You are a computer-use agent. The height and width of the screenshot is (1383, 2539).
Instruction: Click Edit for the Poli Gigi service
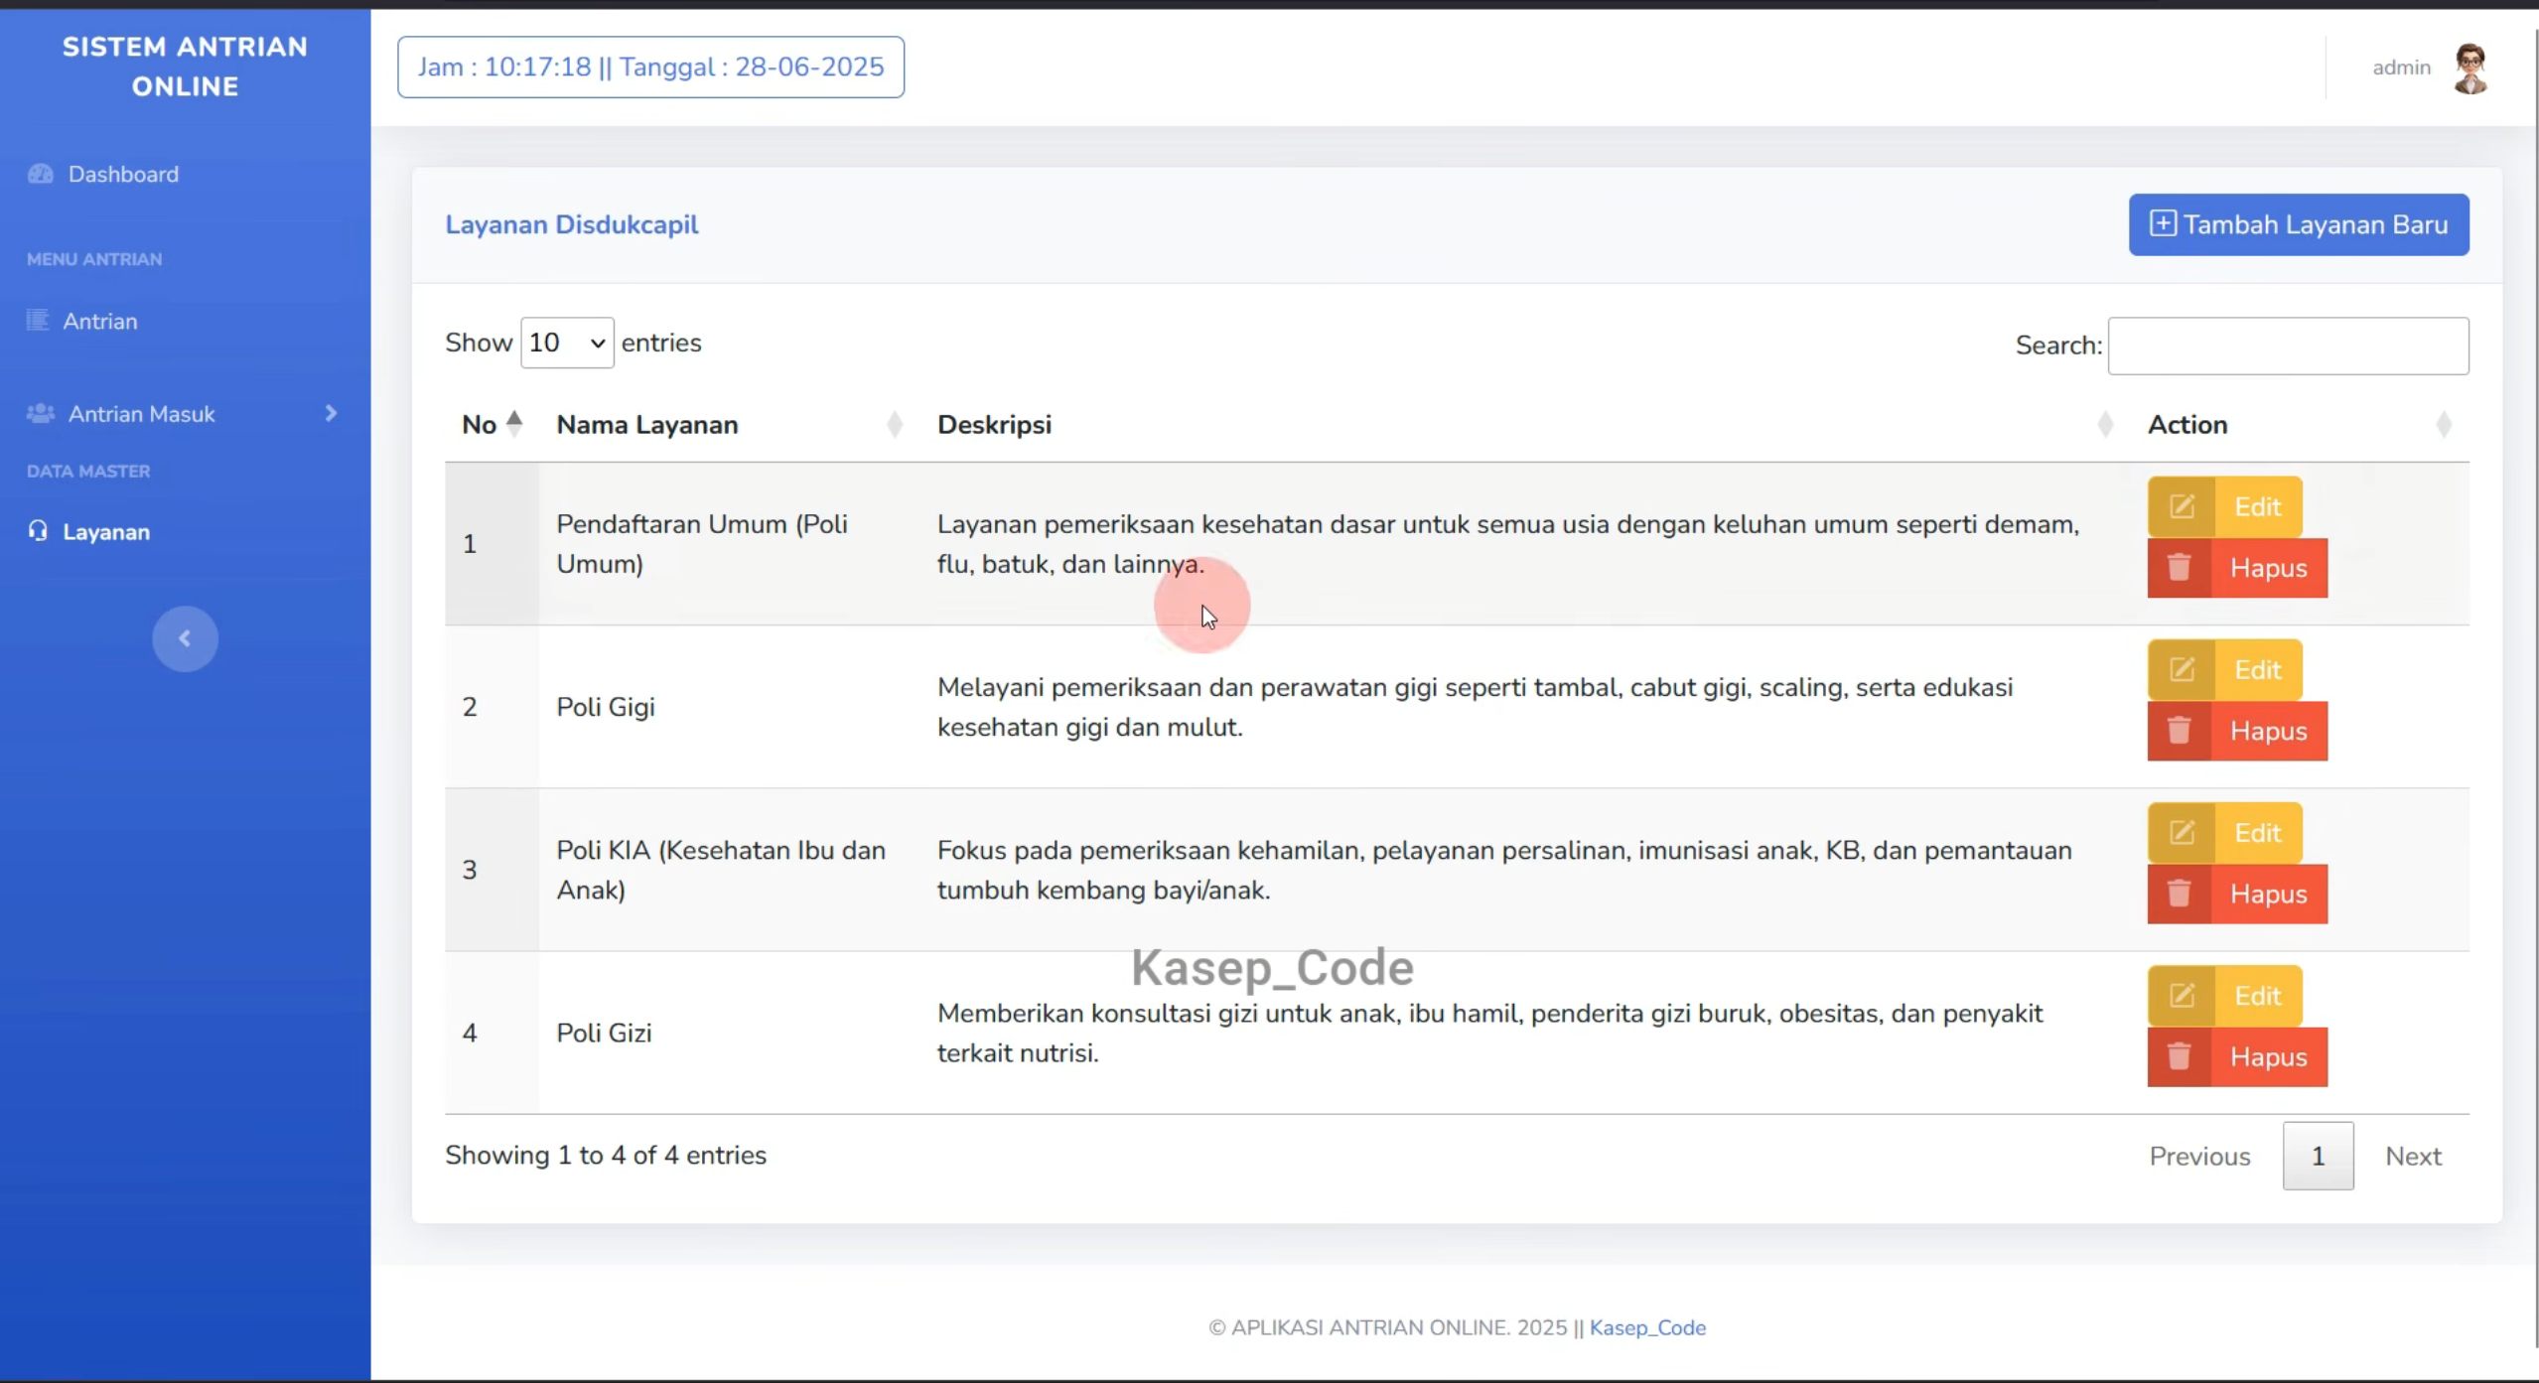point(2224,669)
